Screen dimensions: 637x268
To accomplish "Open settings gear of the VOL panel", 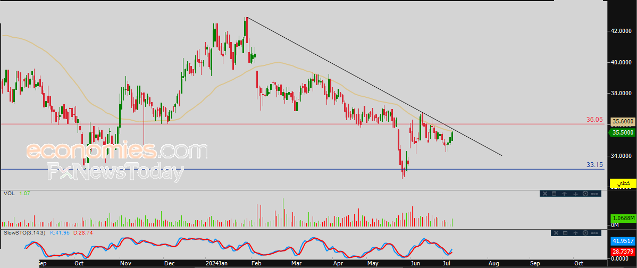I will (x=585, y=194).
